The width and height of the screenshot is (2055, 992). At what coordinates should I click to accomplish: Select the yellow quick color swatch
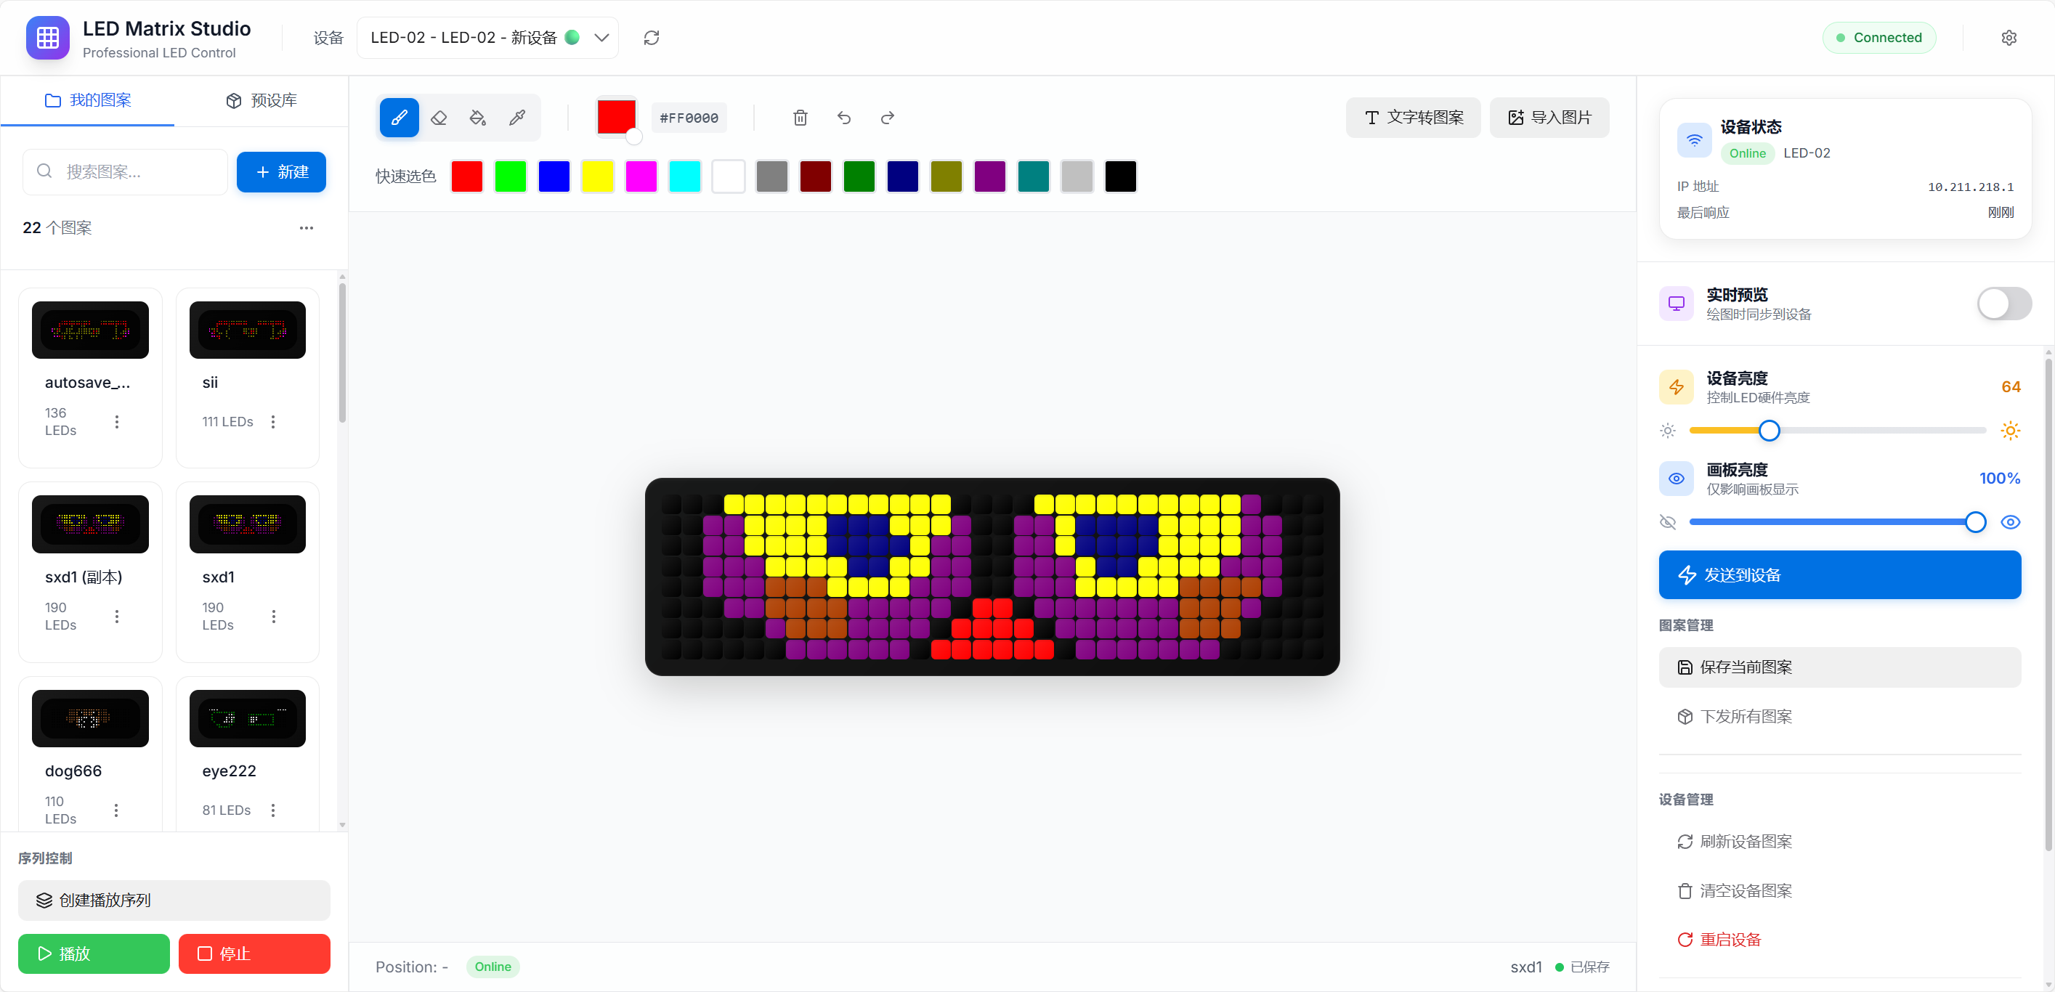click(598, 176)
